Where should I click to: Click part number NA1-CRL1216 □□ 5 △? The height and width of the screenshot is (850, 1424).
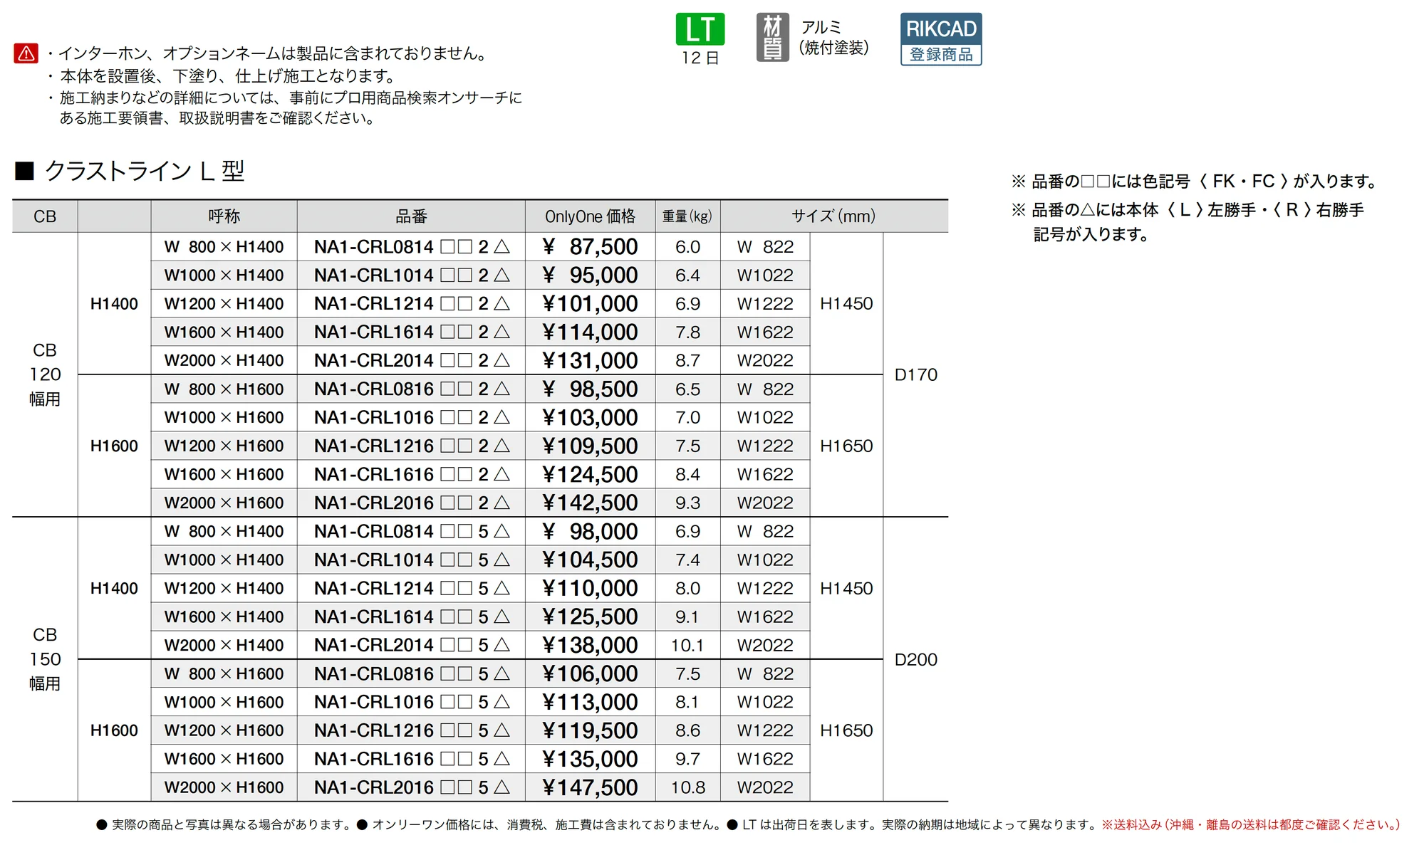(412, 731)
